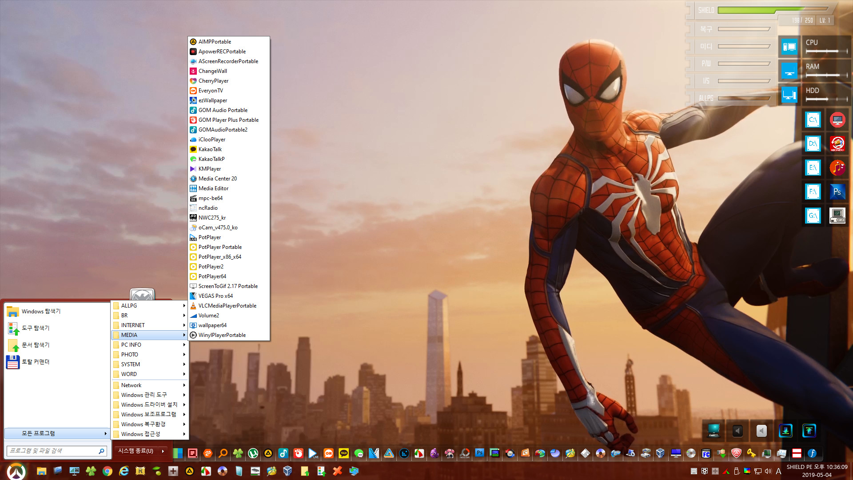Expand the INTERNET folder submenu
The image size is (853, 480).
[x=150, y=325]
